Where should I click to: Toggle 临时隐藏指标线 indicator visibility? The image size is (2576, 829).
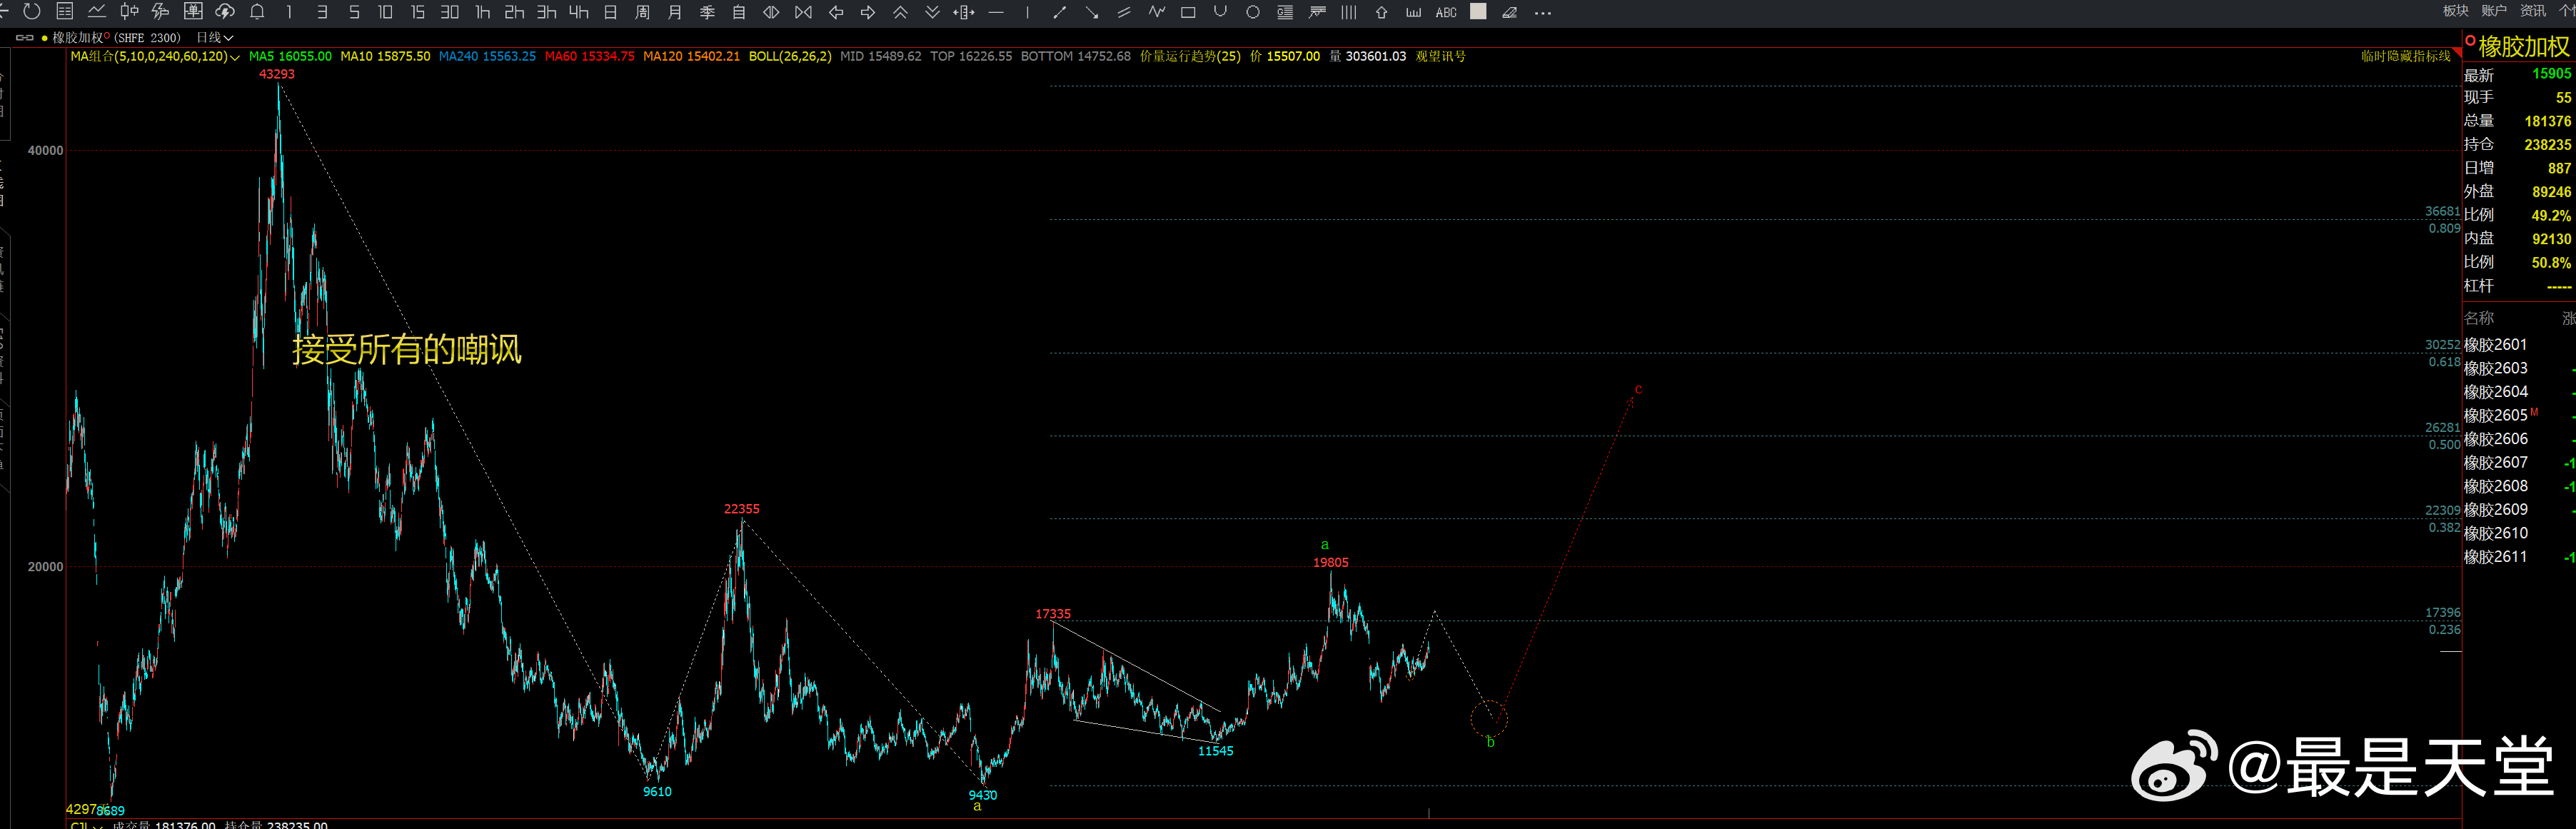click(x=2405, y=57)
